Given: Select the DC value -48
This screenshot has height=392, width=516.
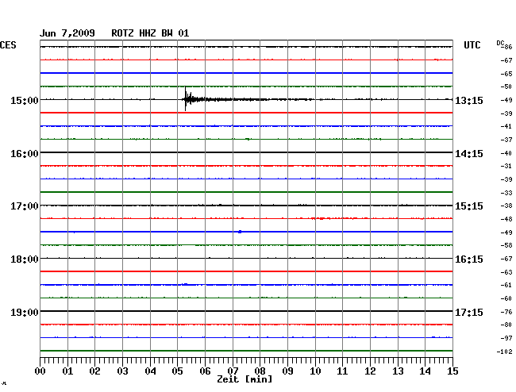Looking at the screenshot, I should (506, 219).
